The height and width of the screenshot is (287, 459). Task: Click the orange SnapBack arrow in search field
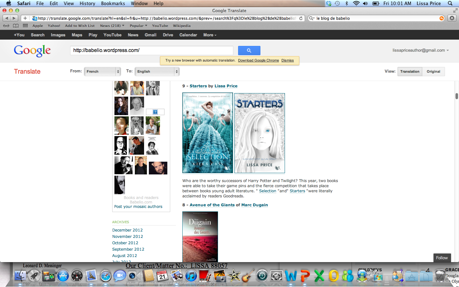click(441, 18)
